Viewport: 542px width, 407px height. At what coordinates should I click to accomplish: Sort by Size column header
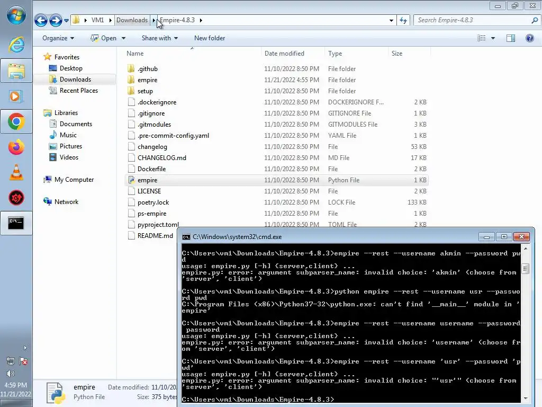coord(397,54)
